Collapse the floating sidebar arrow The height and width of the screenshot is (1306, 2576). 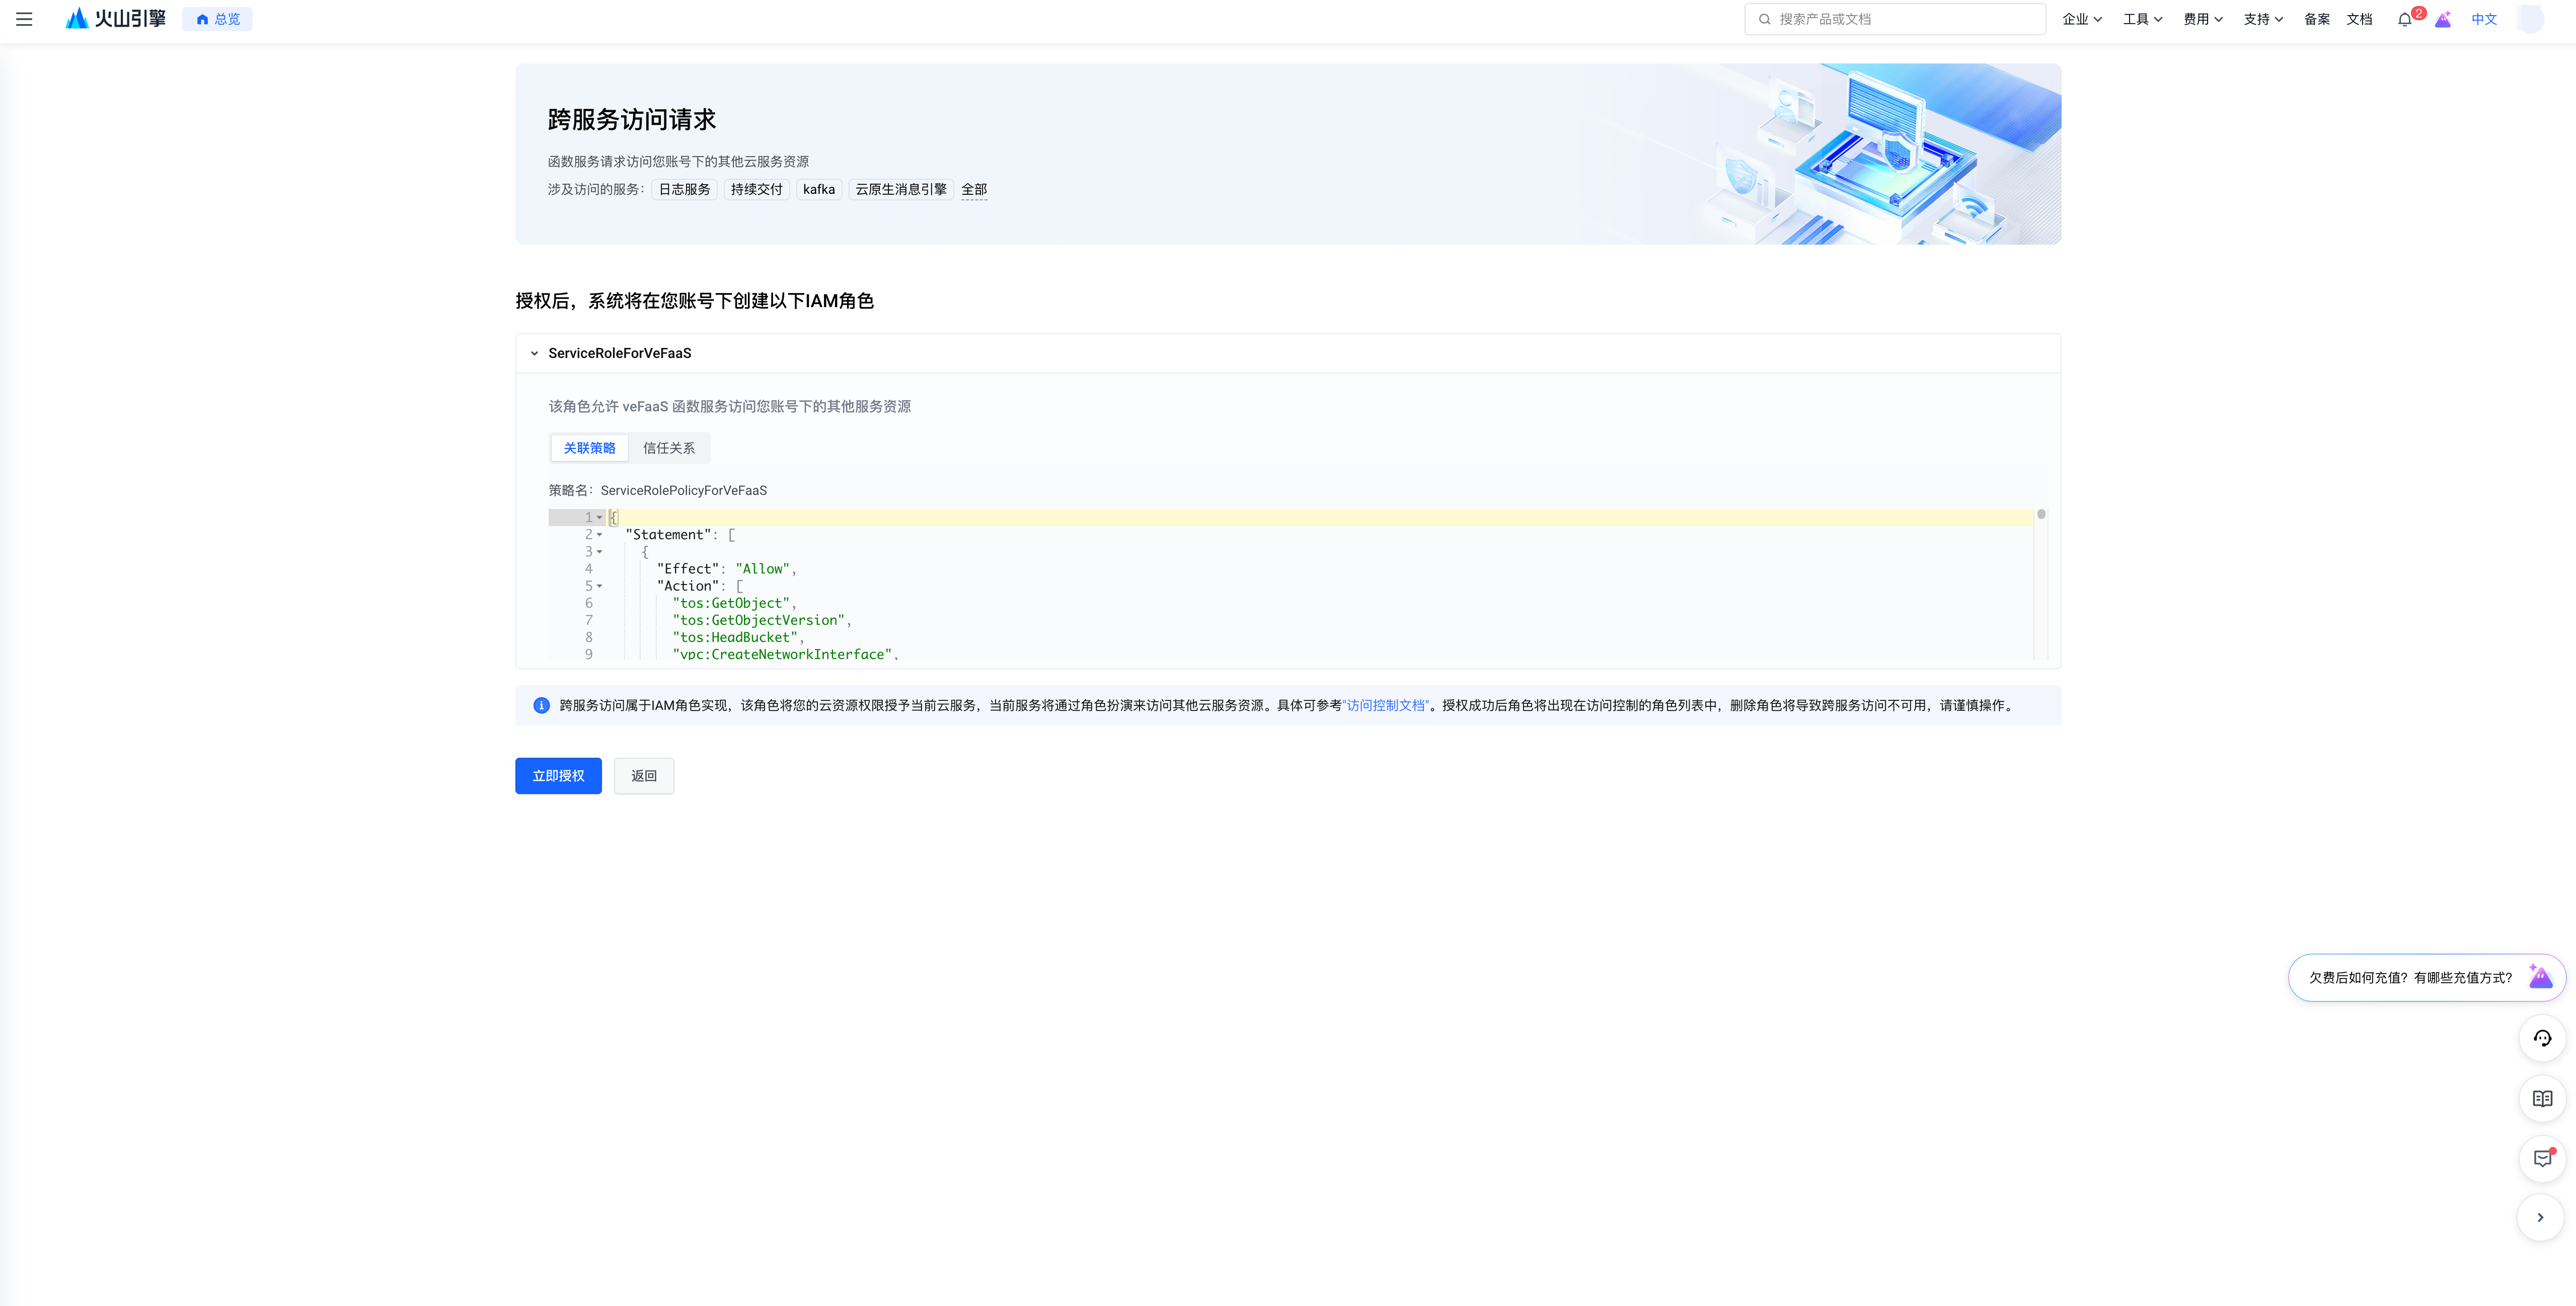coord(2540,1217)
